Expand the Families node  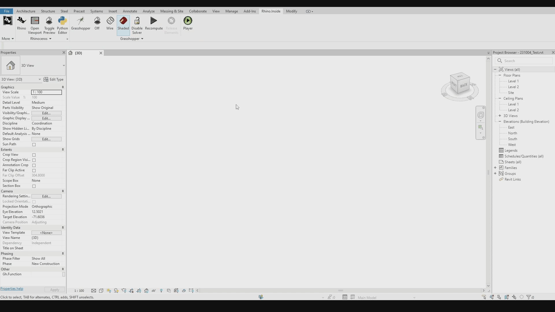tap(495, 168)
